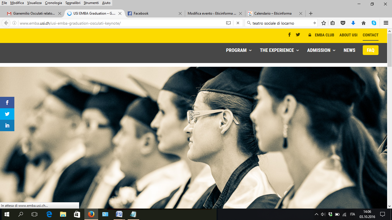Open Pocket icon in toolbar

343,23
